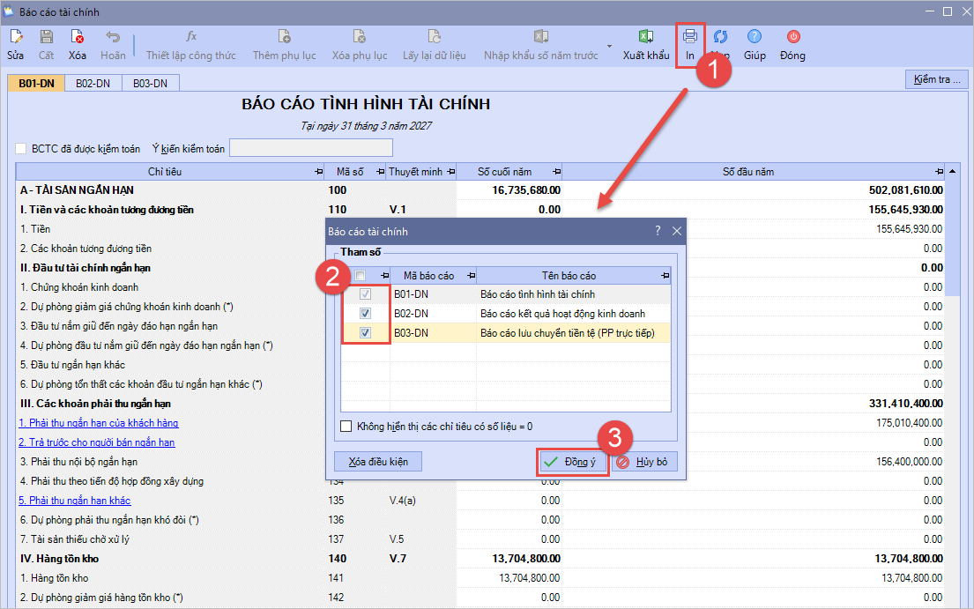Open dropdown arrow next to Nhập khẩu
974x609 pixels.
click(609, 46)
